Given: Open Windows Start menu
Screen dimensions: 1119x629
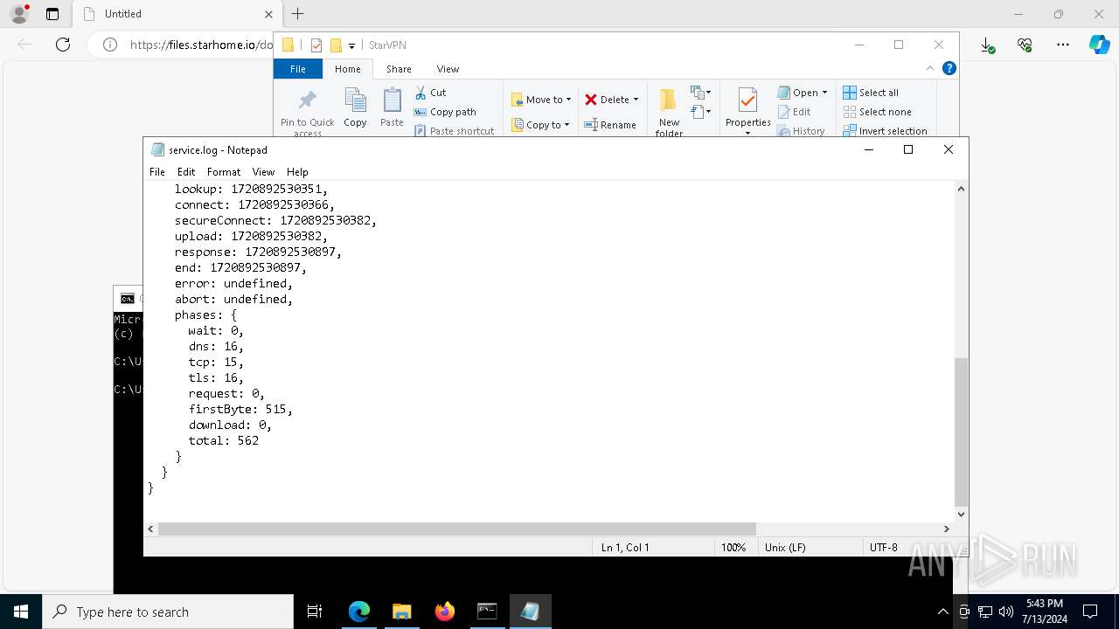Looking at the screenshot, I should pos(21,612).
